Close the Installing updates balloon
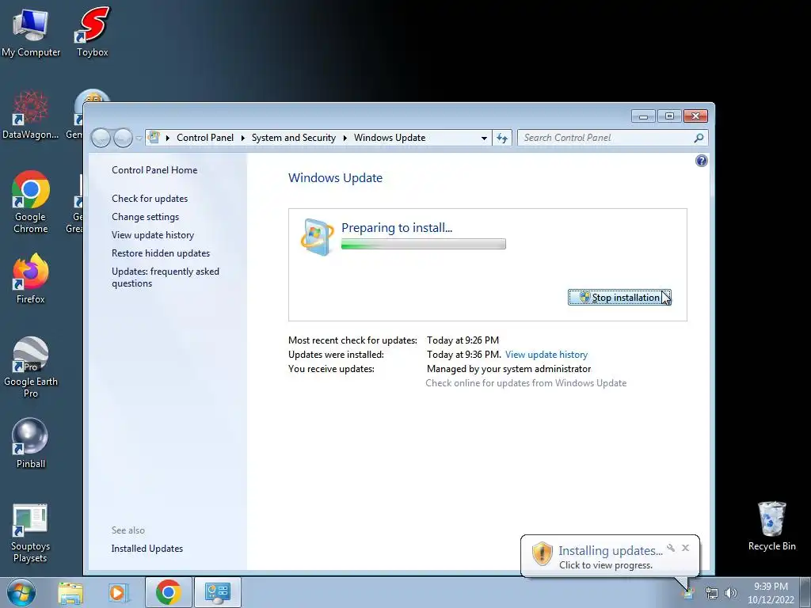The height and width of the screenshot is (608, 811). coord(685,548)
